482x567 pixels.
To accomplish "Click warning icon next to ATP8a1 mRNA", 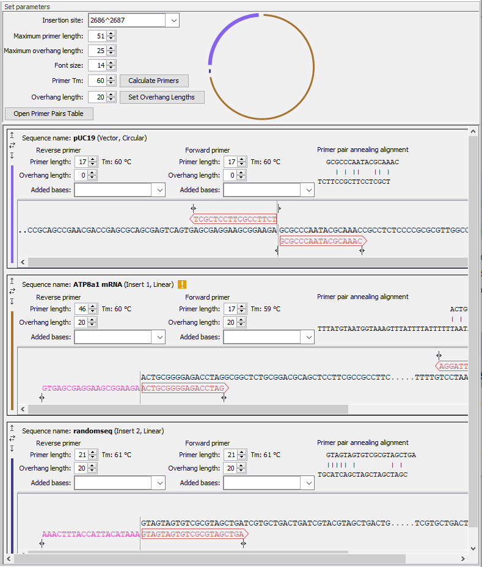I will click(x=182, y=284).
